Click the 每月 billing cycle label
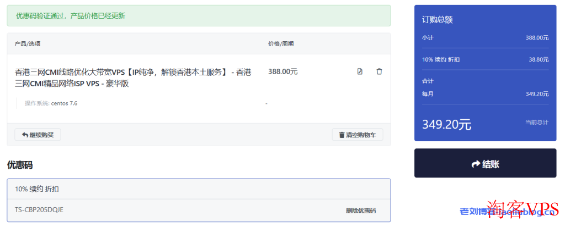 [x=428, y=94]
